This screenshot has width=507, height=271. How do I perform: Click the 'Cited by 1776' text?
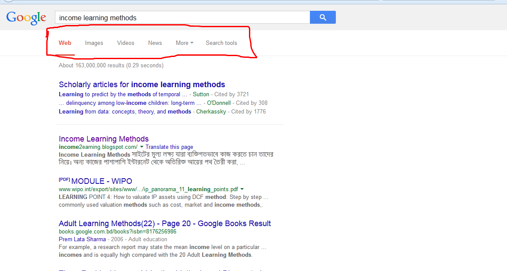click(249, 112)
